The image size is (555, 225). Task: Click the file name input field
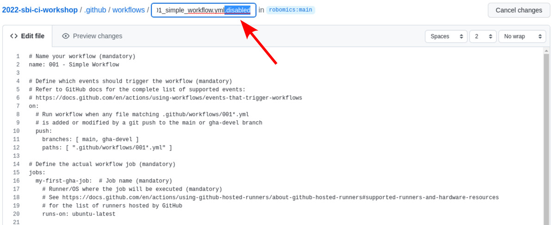pyautogui.click(x=203, y=10)
